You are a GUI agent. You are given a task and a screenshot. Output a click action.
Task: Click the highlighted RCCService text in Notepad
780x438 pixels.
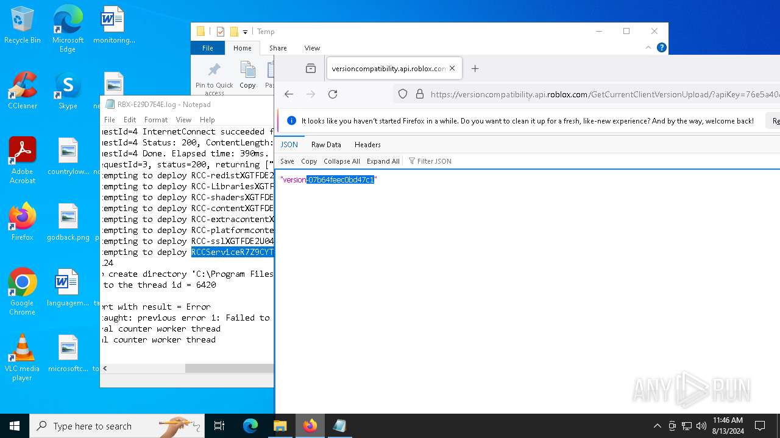tap(232, 252)
